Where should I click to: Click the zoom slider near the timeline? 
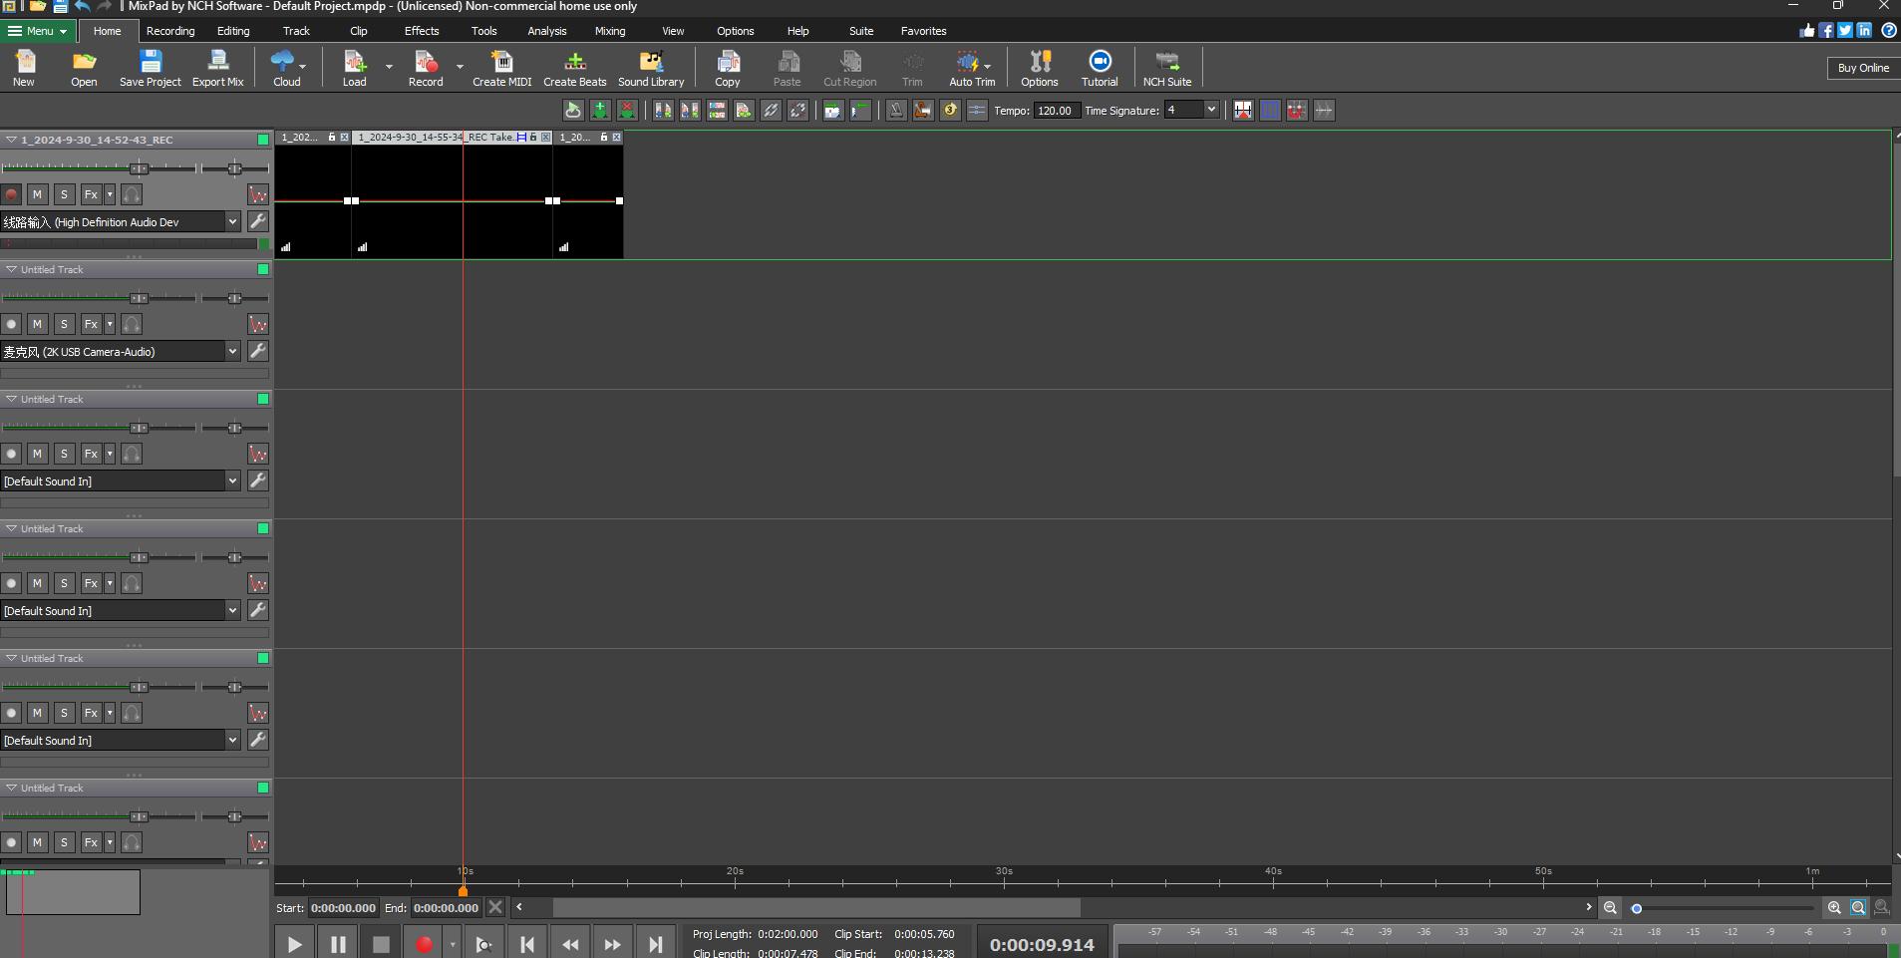tap(1638, 908)
